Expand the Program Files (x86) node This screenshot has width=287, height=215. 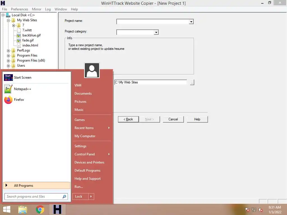pyautogui.click(x=8, y=61)
